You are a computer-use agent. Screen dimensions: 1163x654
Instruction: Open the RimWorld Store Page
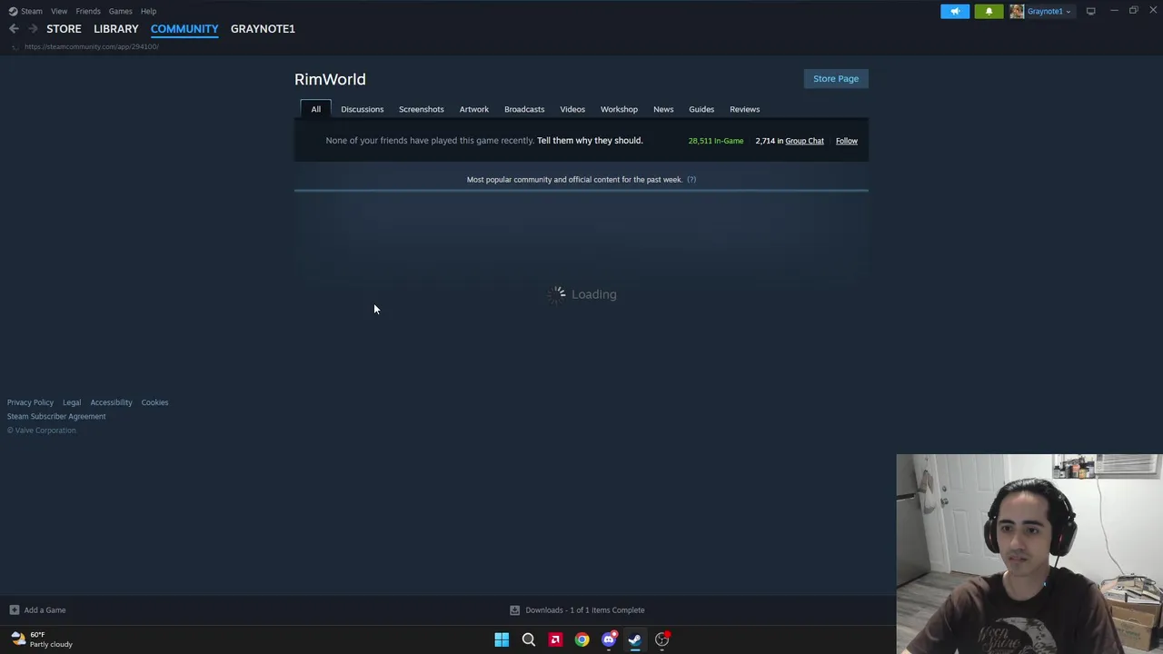[x=836, y=79]
